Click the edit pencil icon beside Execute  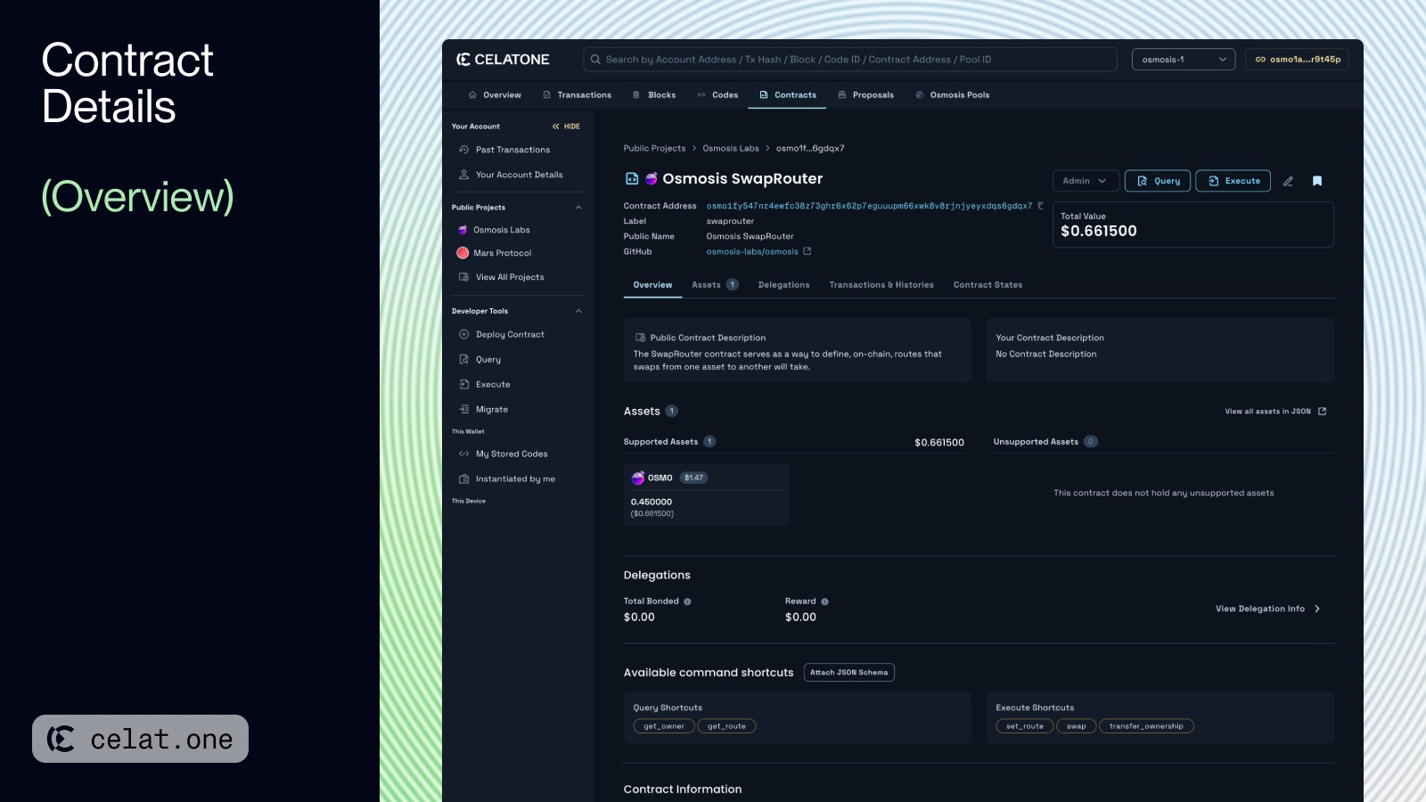pyautogui.click(x=1288, y=181)
